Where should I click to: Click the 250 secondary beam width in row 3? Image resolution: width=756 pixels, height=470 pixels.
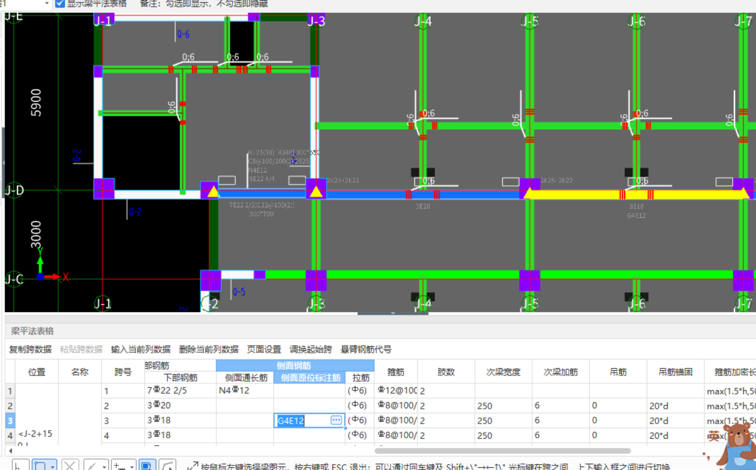pos(503,420)
